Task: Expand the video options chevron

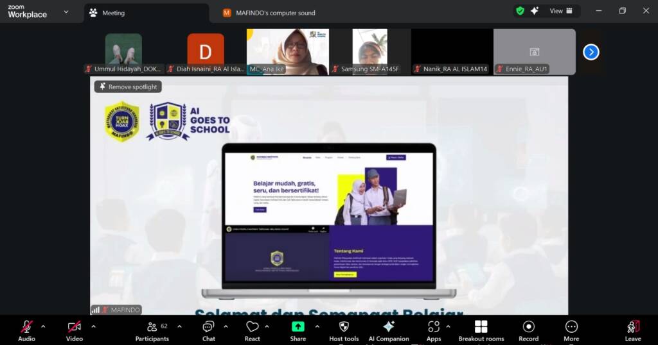Action: point(93,326)
